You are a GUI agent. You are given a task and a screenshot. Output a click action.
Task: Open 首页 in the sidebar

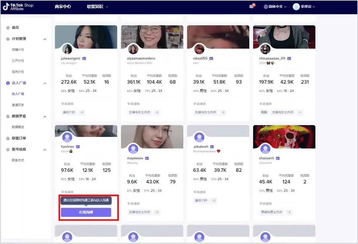(x=16, y=28)
